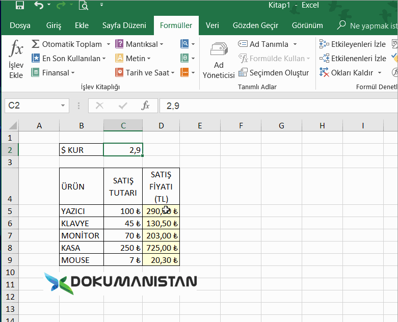Image resolution: width=398 pixels, height=322 pixels.
Task: Expand the Okları Kaldır dropdown arrow
Action: click(380, 73)
